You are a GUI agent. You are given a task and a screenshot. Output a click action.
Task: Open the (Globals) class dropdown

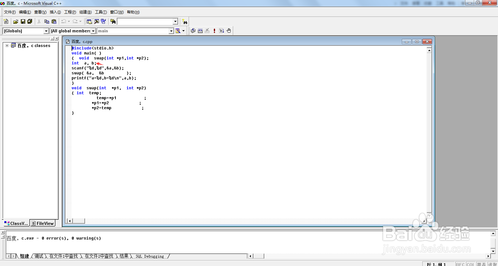click(46, 31)
